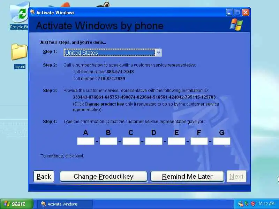Open the country dropdown arrow in Step 1
Screen dimensions: 279x209
[x=158, y=53]
